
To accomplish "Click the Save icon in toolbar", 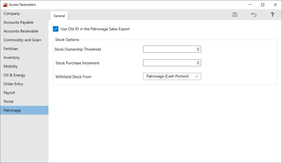I will point(235,15).
